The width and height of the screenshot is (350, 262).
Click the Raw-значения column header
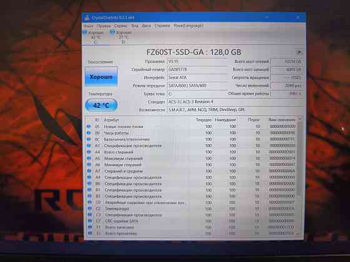tap(282, 120)
